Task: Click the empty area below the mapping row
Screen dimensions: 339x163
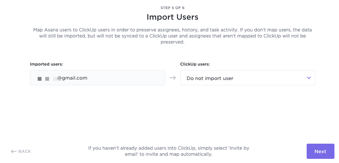Action: click(172, 114)
